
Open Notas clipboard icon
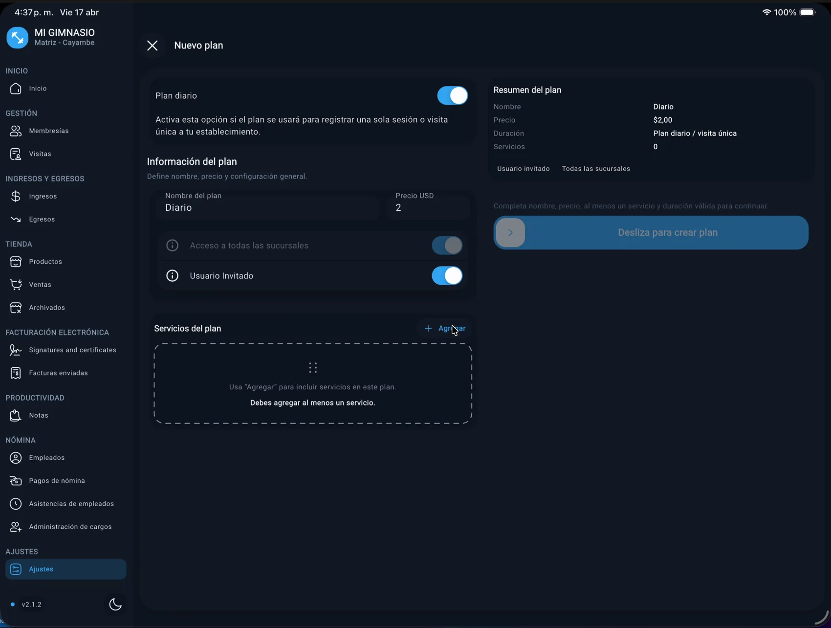(16, 415)
